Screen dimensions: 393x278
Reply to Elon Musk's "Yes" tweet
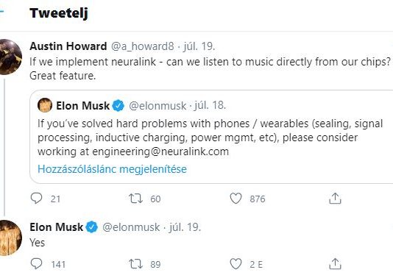tap(36, 264)
